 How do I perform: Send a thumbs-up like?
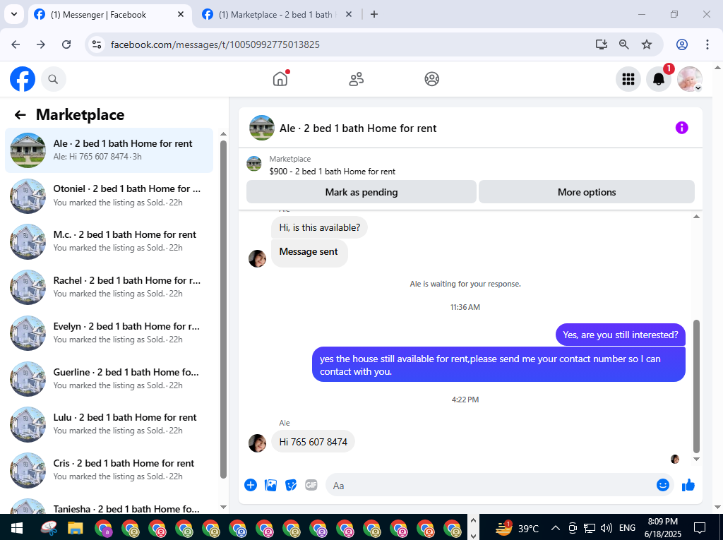pos(688,485)
